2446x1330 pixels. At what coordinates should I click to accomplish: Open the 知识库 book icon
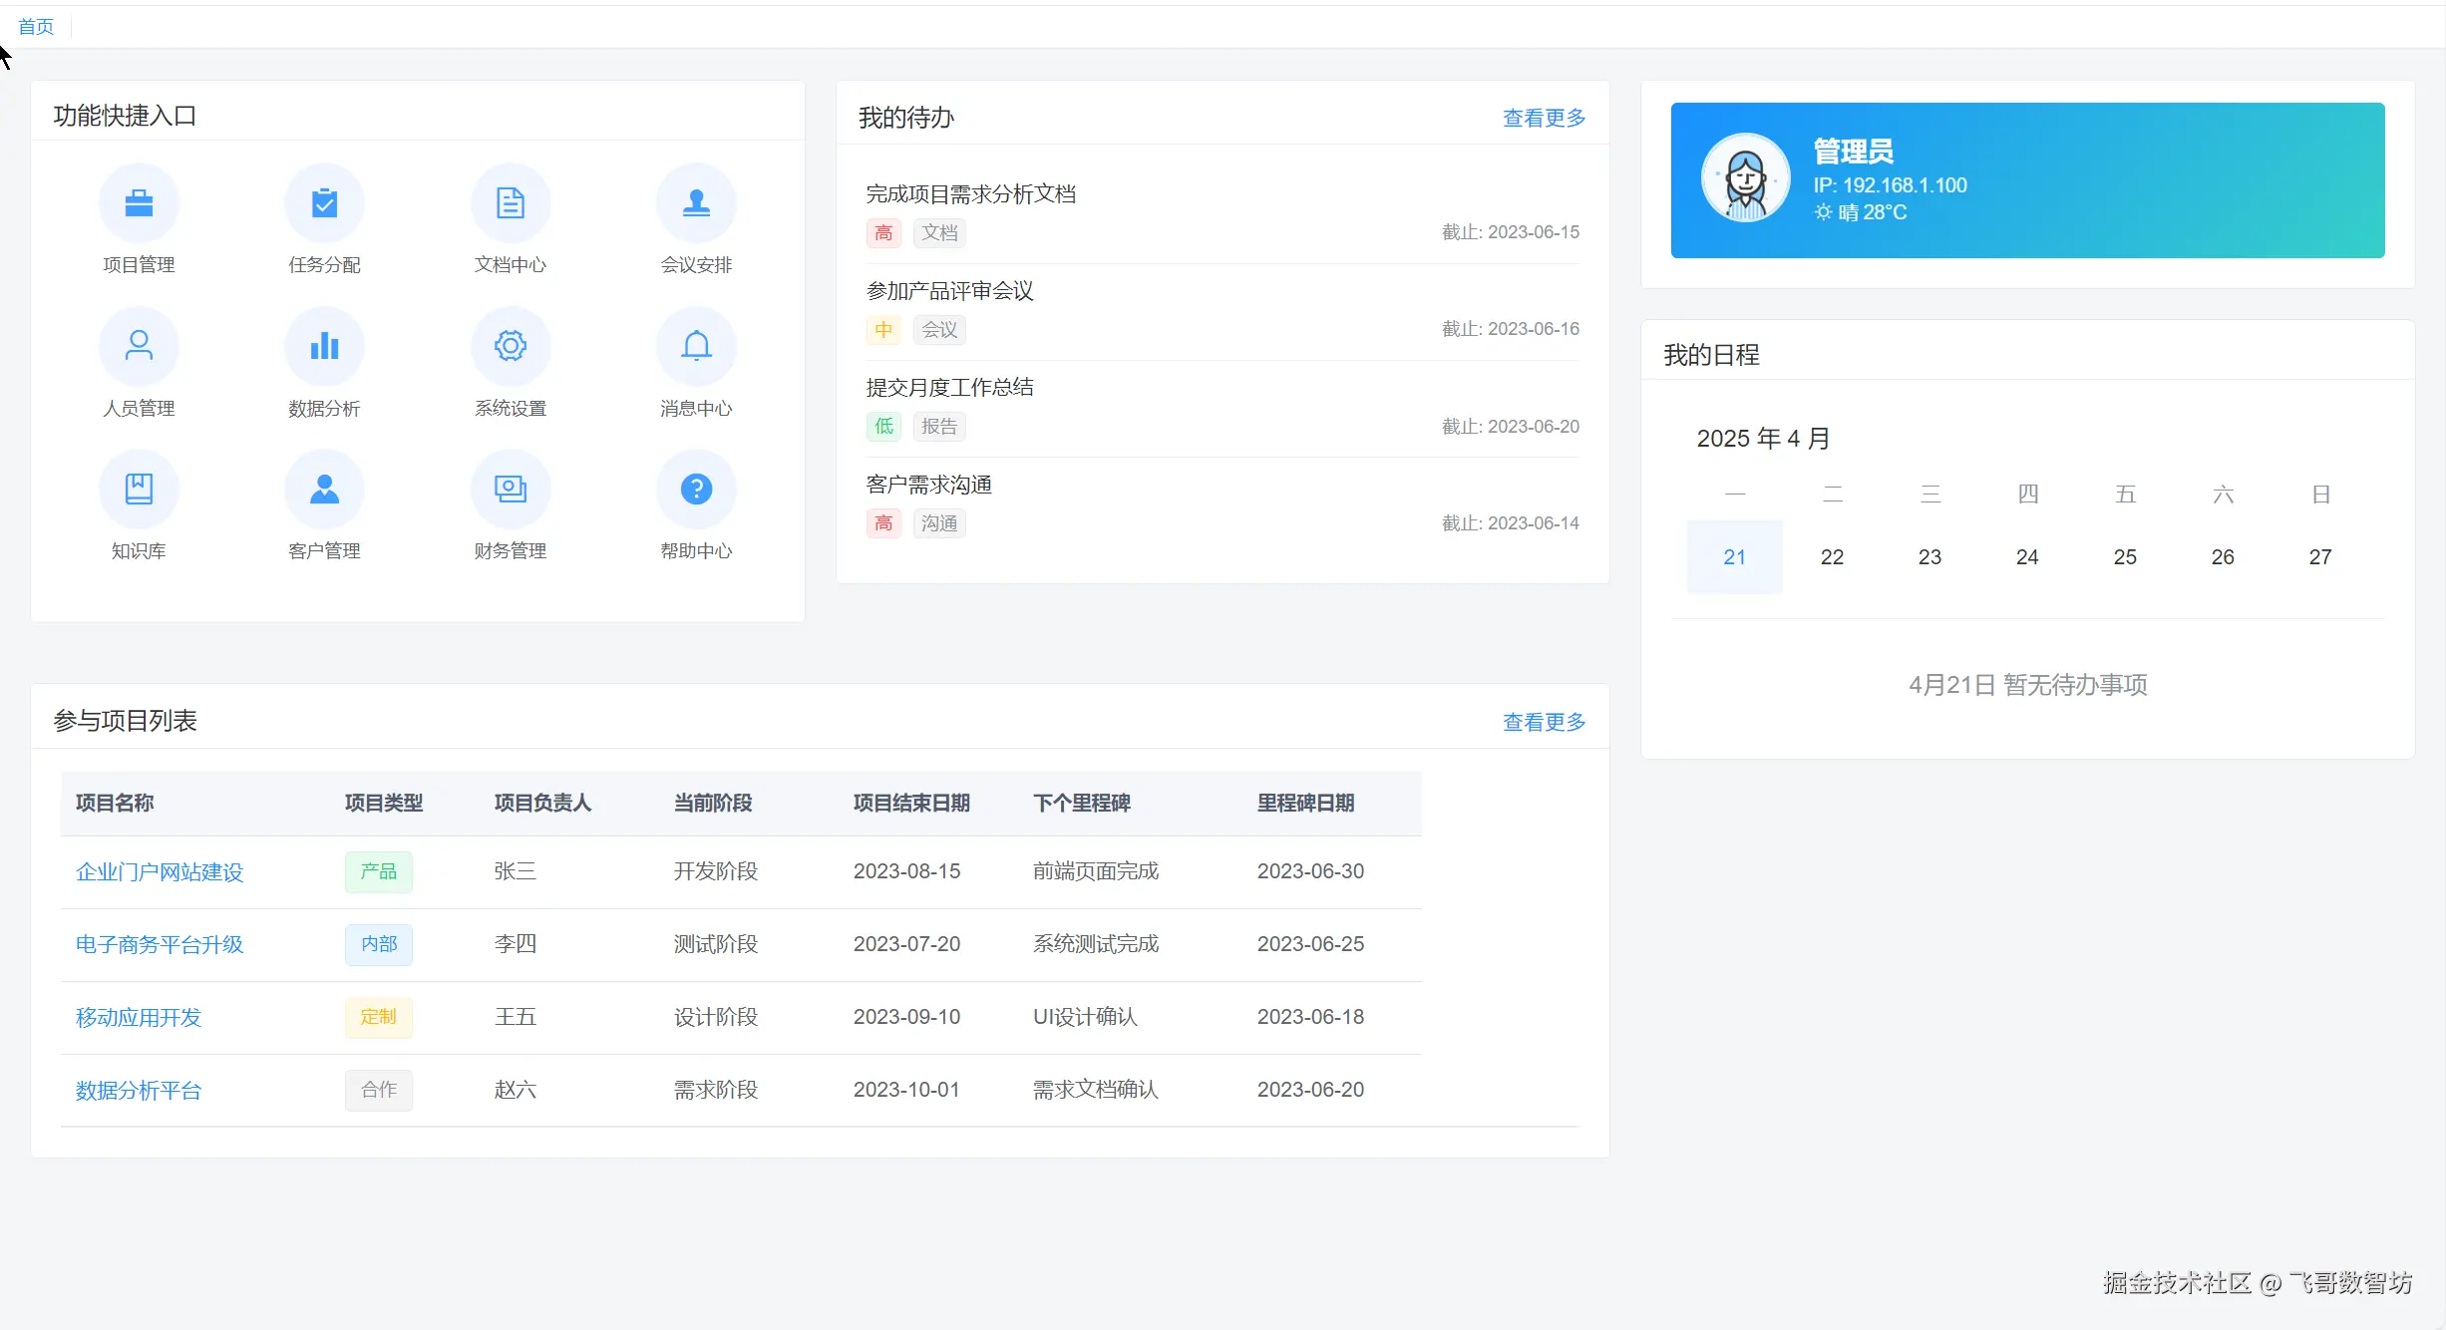click(x=139, y=489)
